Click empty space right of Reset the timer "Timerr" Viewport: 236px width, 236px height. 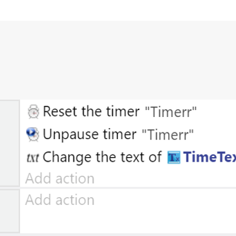217,112
